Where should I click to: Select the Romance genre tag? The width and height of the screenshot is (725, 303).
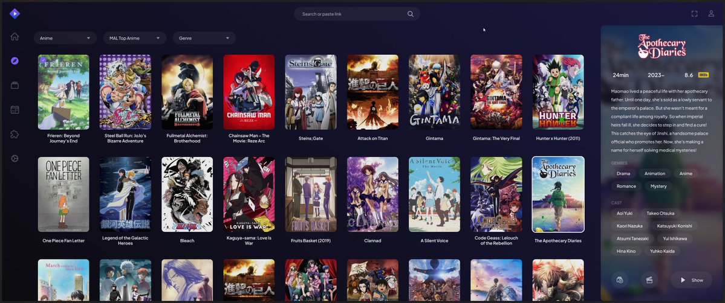tap(626, 186)
